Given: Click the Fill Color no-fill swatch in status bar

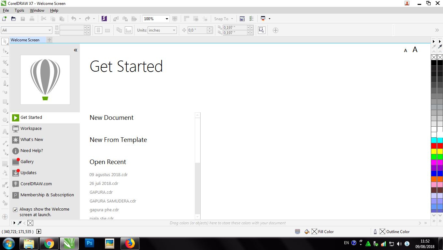Looking at the screenshot, I should pyautogui.click(x=314, y=231).
